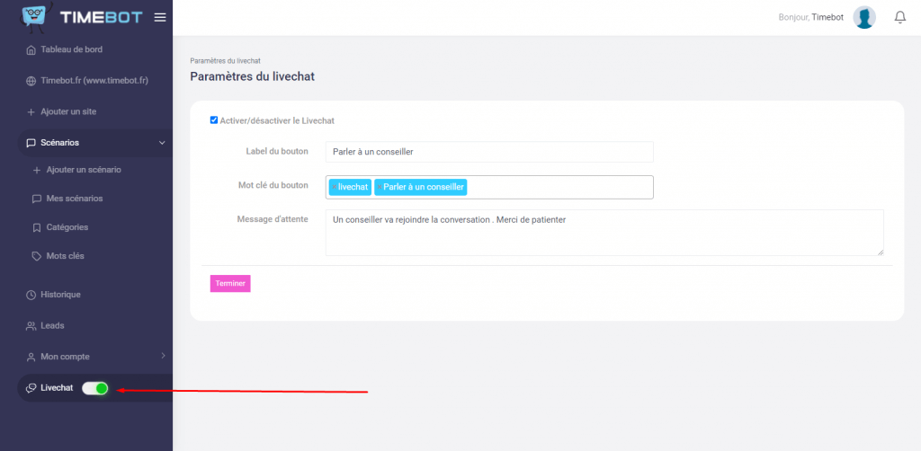Image resolution: width=921 pixels, height=451 pixels.
Task: Click the Activer/désactiver le Livechat label
Action: [277, 120]
